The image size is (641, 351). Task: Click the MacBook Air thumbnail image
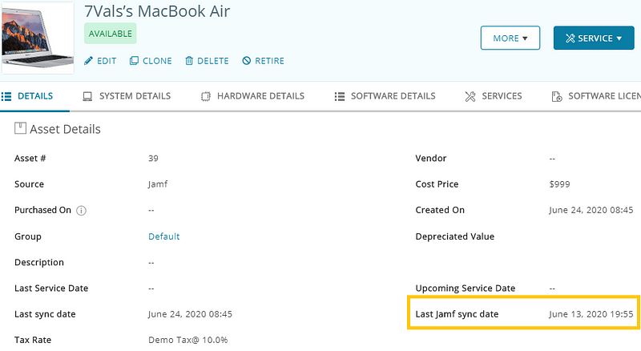click(38, 37)
